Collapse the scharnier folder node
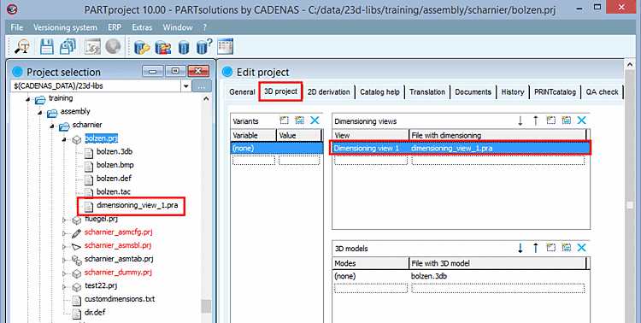Viewport: 641px width, 323px height. [x=51, y=126]
